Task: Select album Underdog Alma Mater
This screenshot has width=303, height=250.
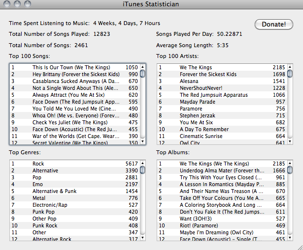Action: pyautogui.click(x=222, y=170)
